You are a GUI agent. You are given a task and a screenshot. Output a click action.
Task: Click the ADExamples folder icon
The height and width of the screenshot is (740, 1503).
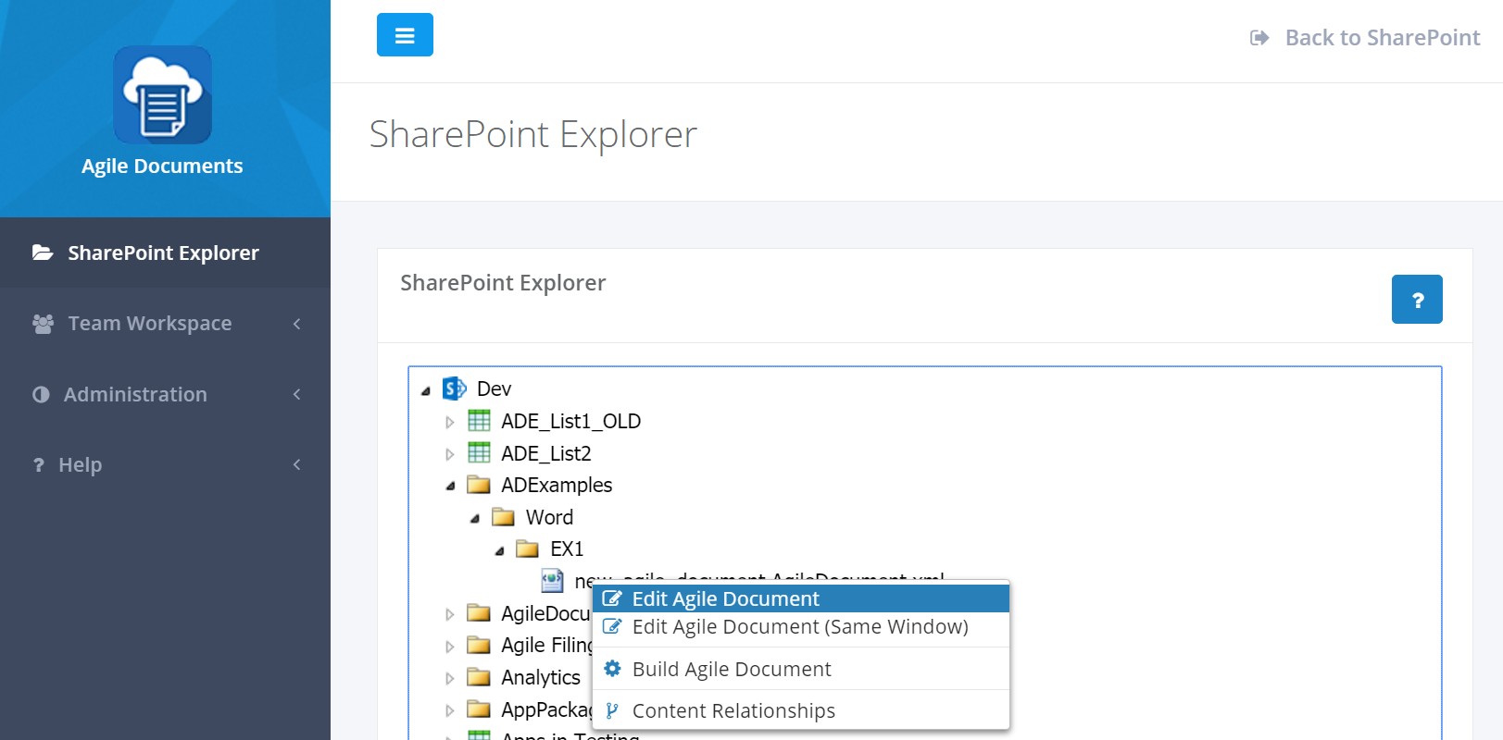point(479,485)
